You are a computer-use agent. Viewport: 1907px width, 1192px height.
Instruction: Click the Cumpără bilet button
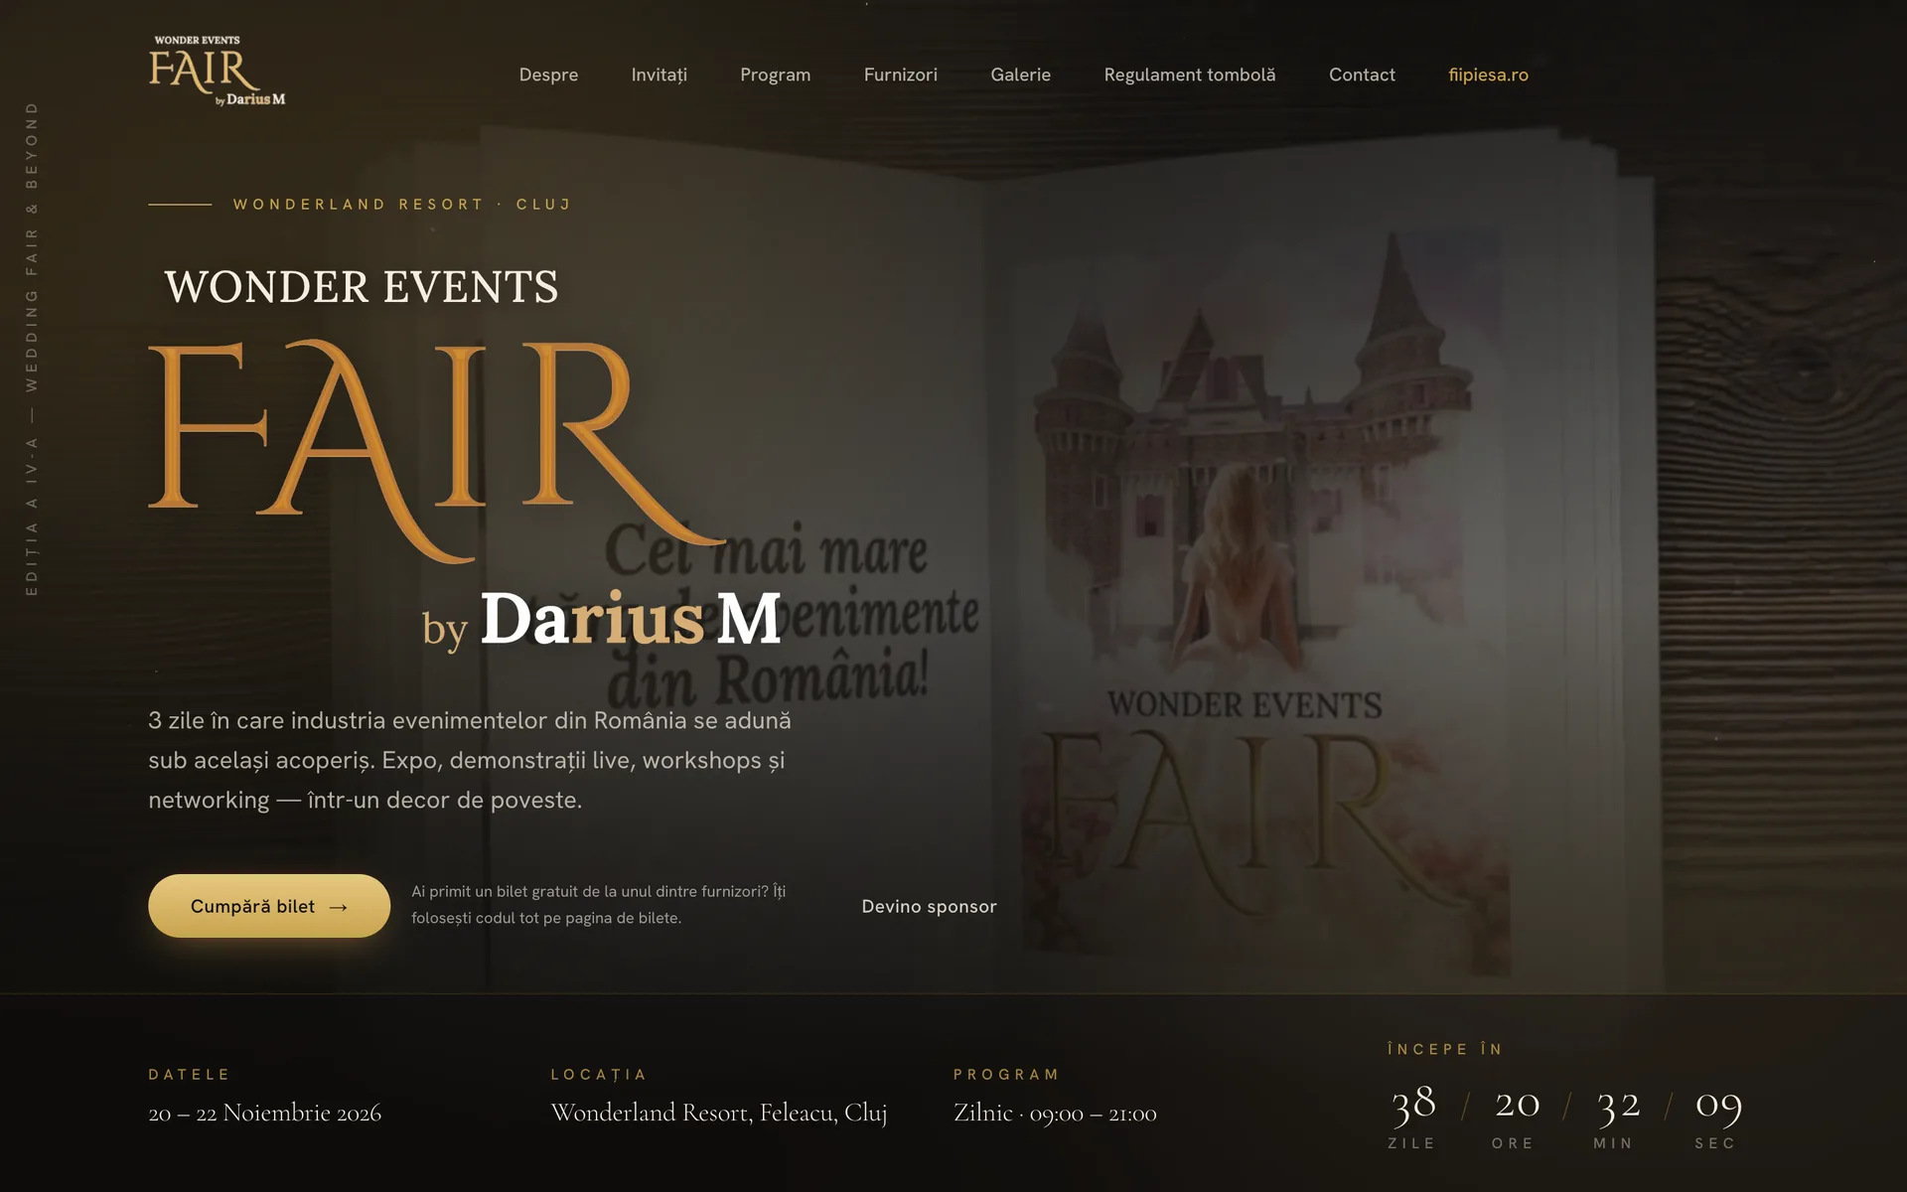pyautogui.click(x=269, y=906)
